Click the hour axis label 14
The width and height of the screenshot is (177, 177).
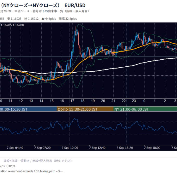tap(41, 101)
